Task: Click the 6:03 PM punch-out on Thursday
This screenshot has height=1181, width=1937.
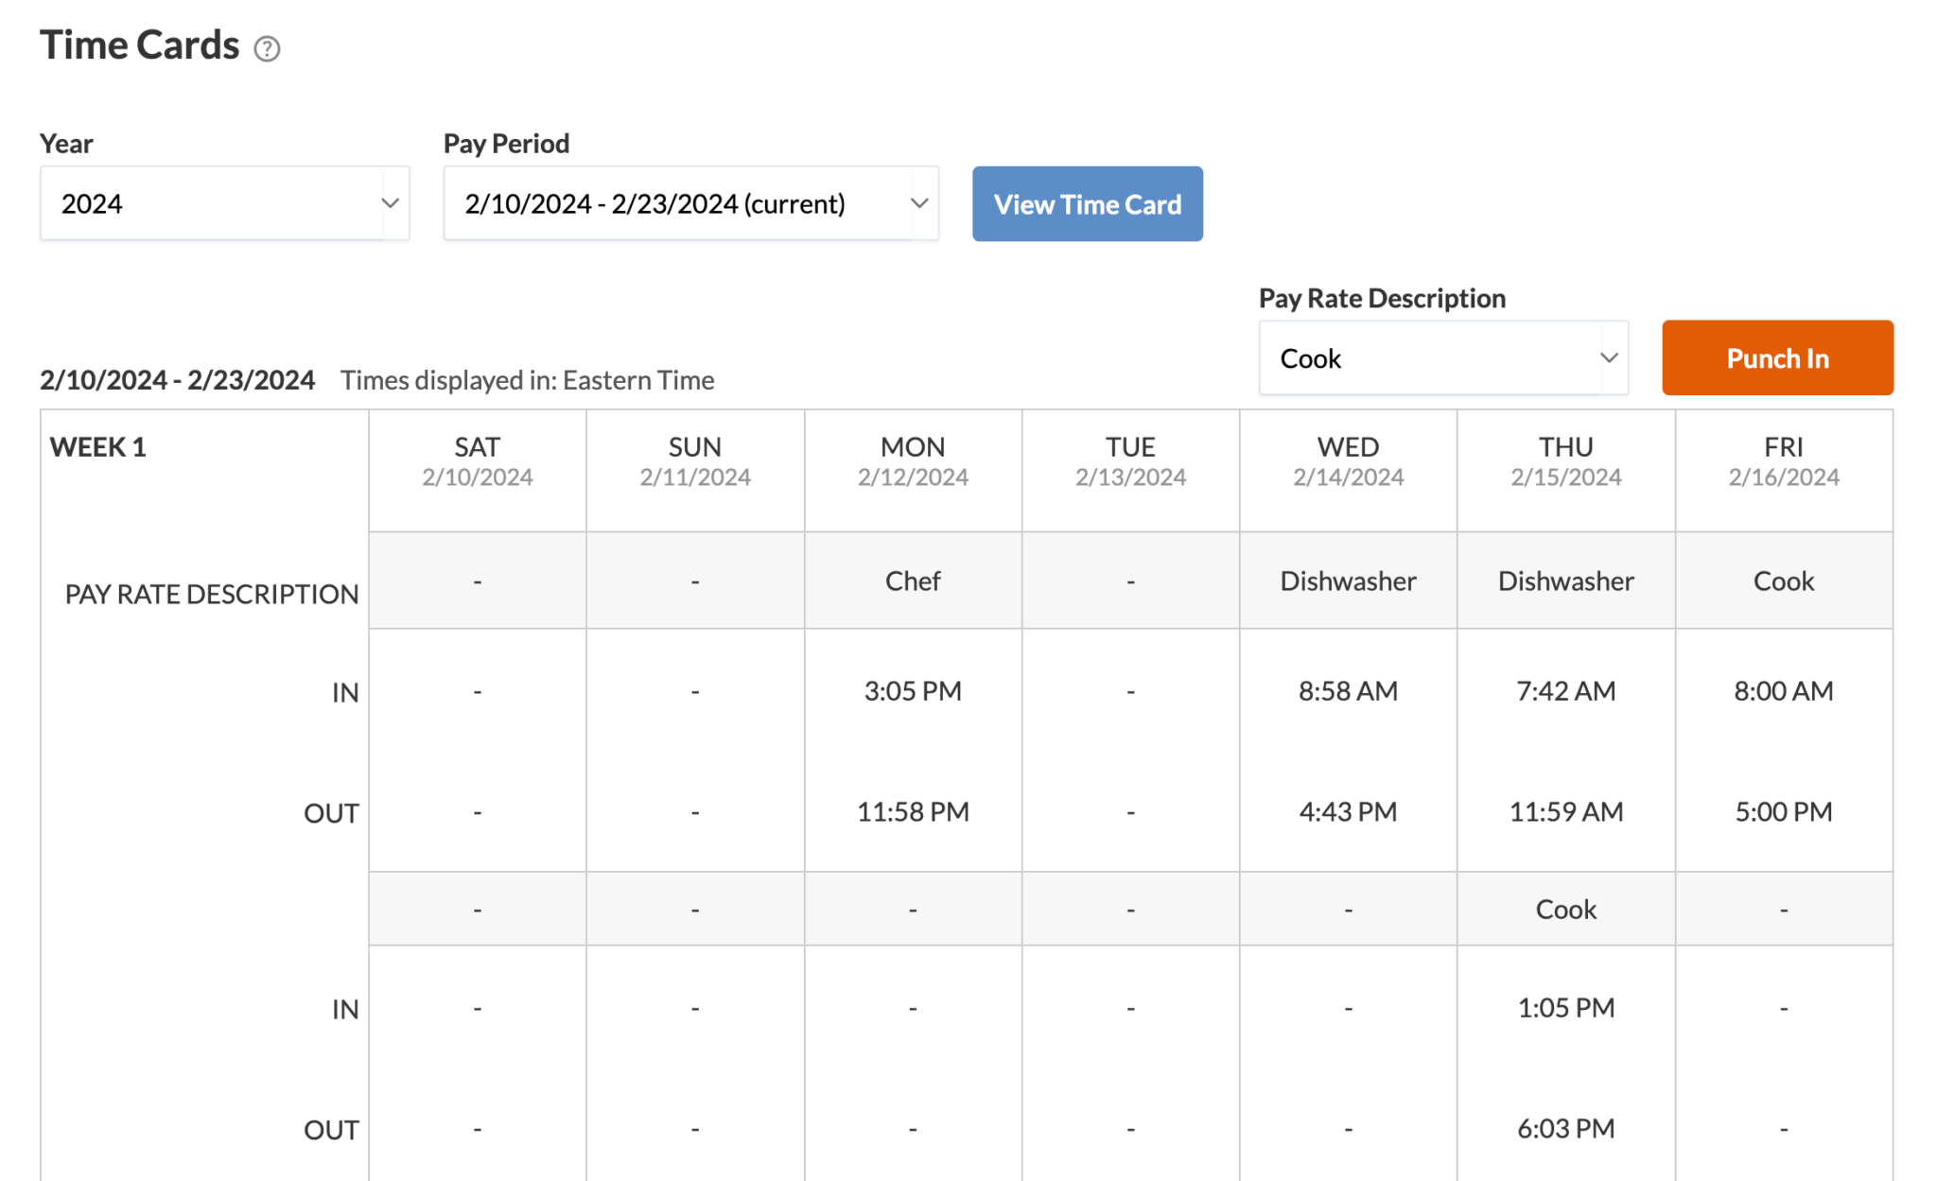Action: [x=1565, y=1127]
